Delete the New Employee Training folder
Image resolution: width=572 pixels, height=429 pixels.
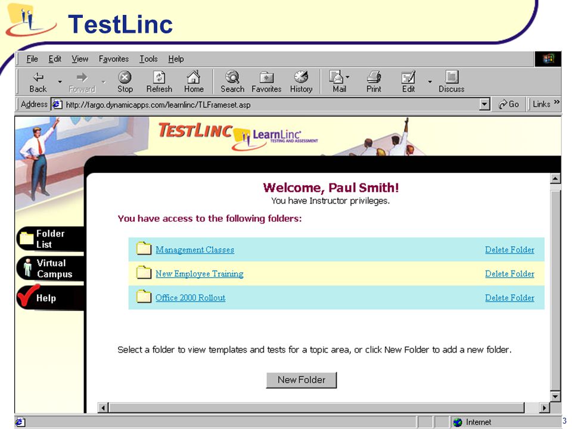tap(509, 273)
